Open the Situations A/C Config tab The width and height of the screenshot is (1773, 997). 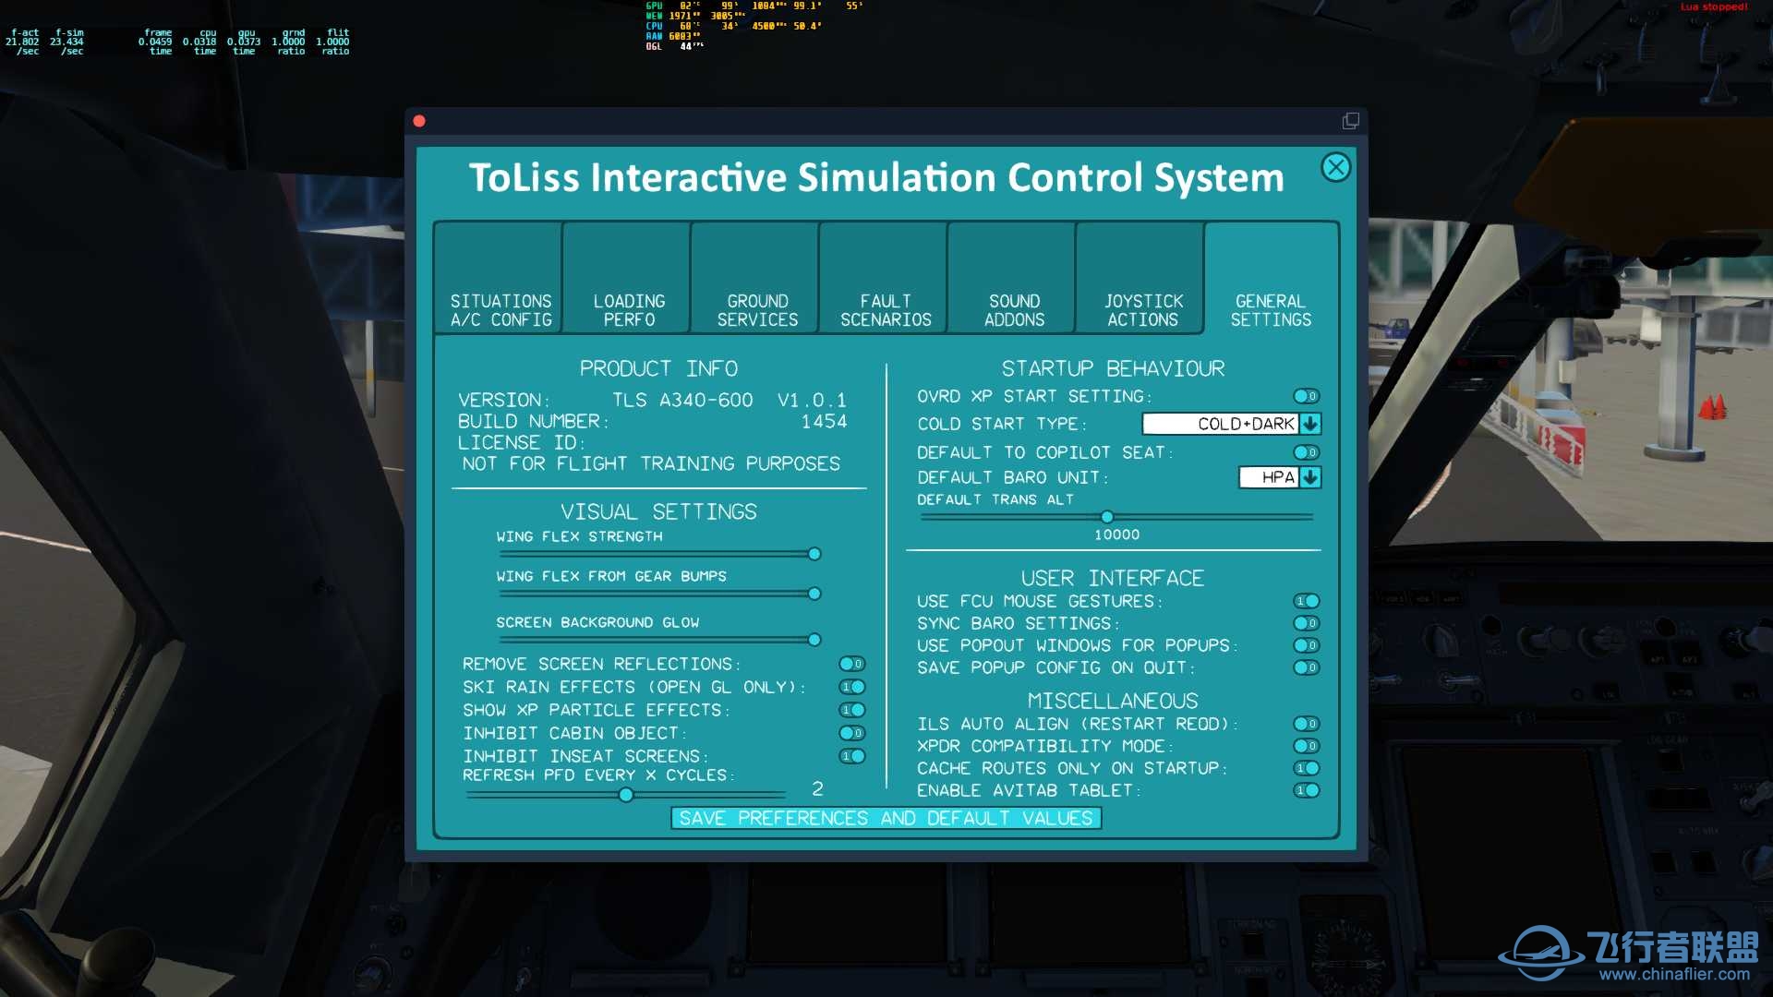tap(500, 278)
